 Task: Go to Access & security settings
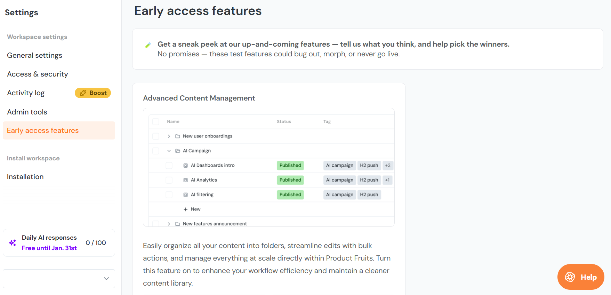(38, 74)
